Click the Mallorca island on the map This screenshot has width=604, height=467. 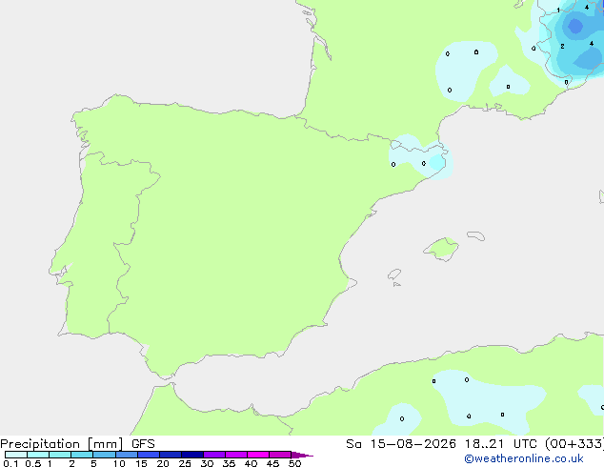pos(442,249)
